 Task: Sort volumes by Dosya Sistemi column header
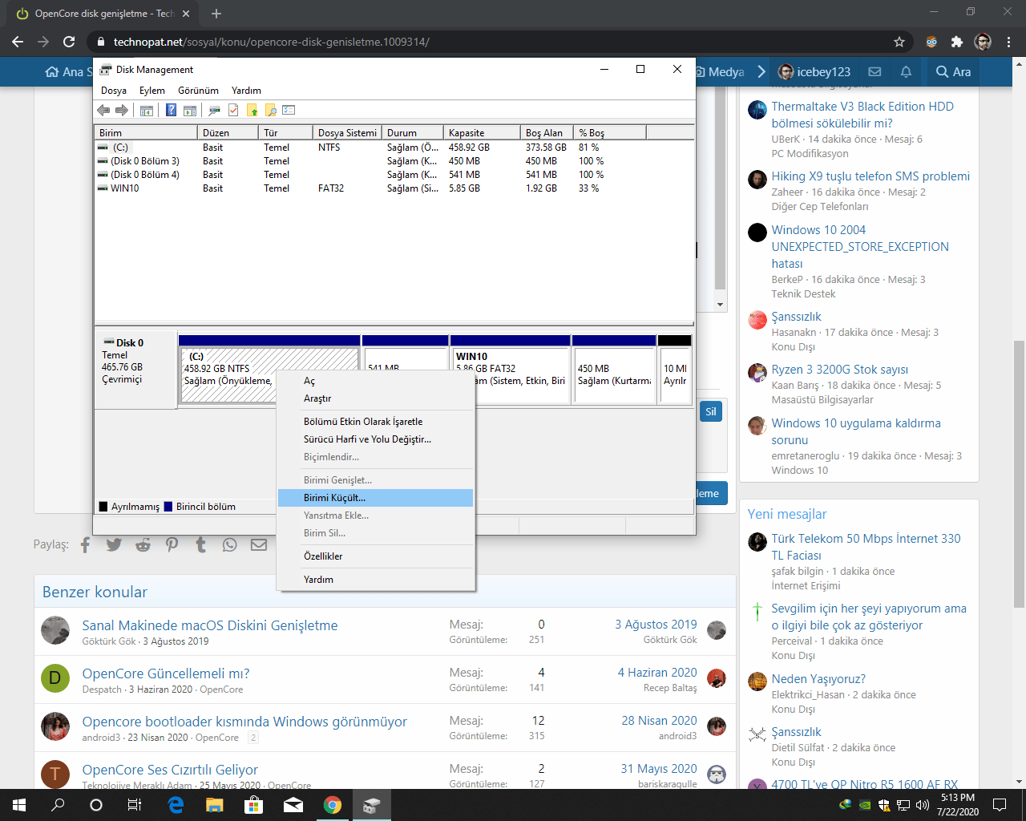tap(347, 132)
